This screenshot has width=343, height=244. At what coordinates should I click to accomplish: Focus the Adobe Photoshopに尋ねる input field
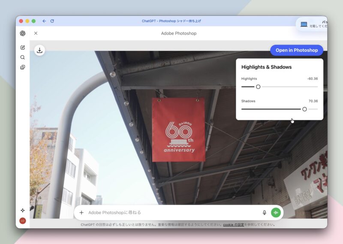click(x=171, y=212)
